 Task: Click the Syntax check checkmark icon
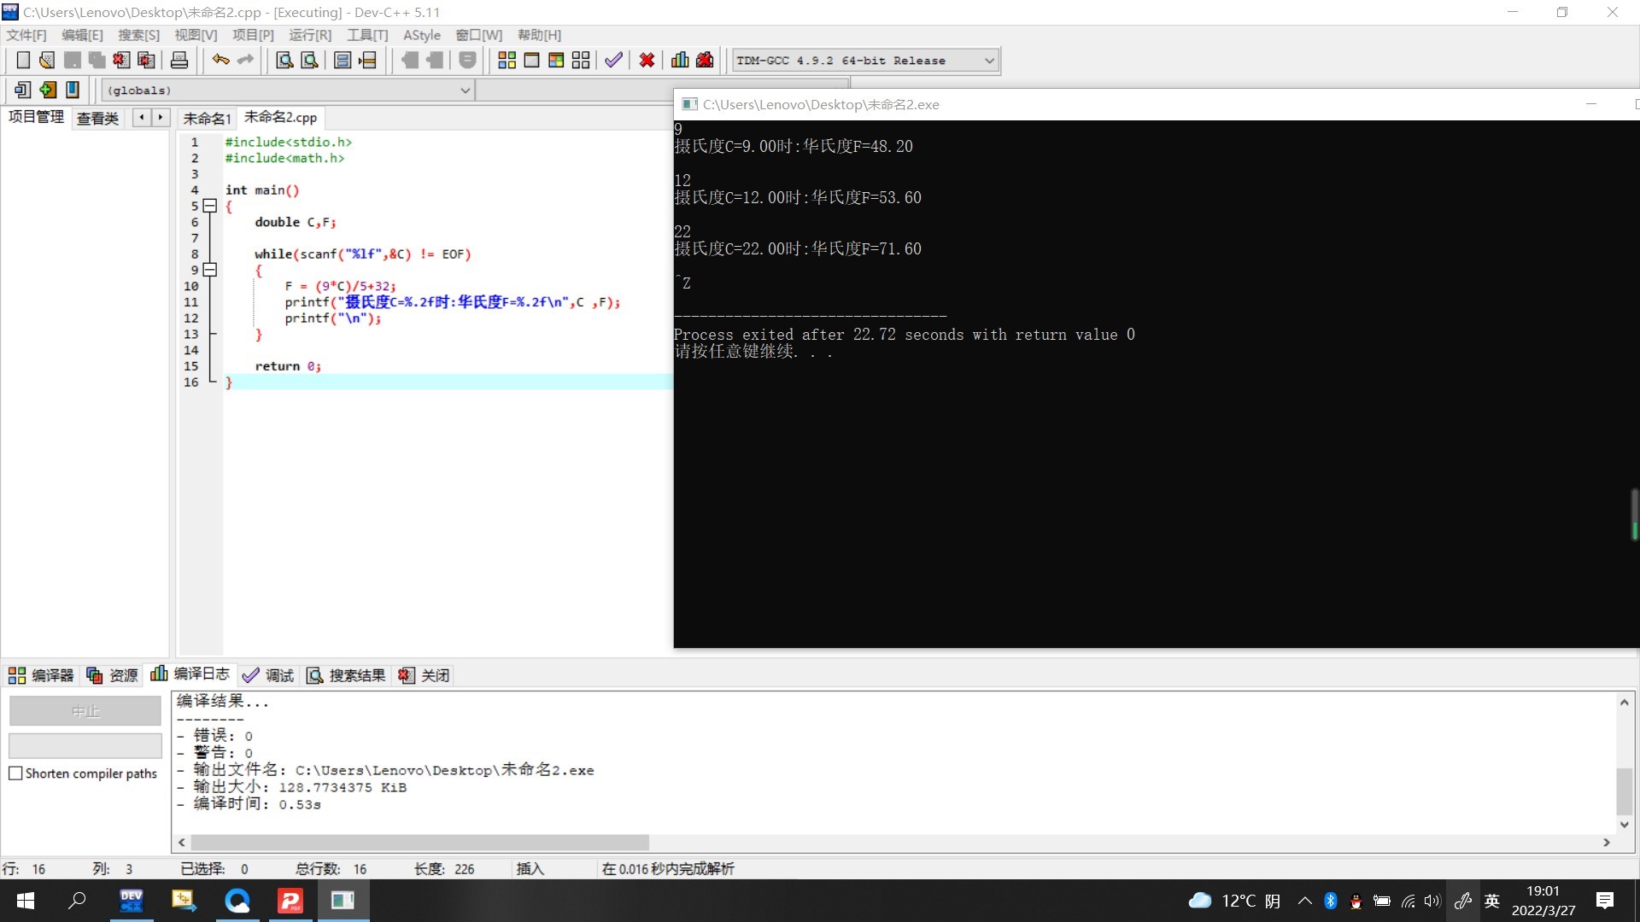pyautogui.click(x=613, y=60)
